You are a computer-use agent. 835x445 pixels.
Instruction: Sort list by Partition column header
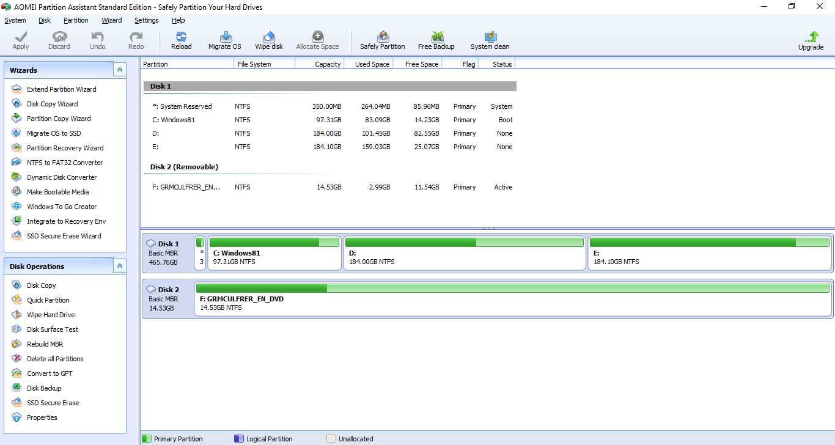[187, 64]
